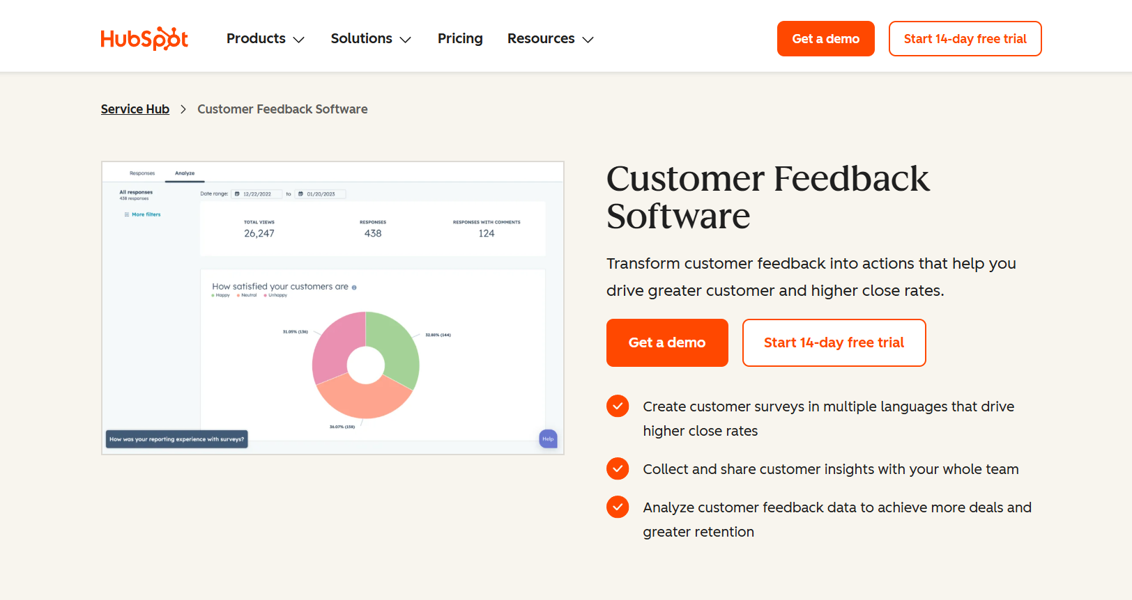
Task: Click the calendar icon for start date
Action: pos(237,194)
